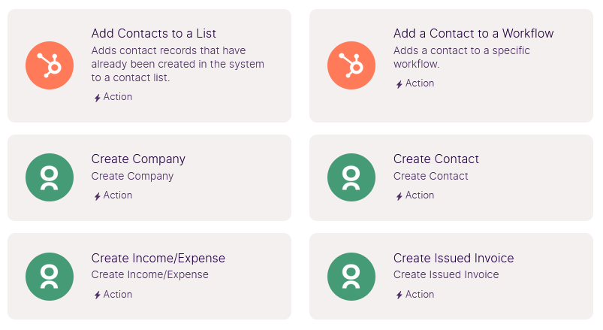
Task: Choose the Create Contact heading
Action: [436, 159]
